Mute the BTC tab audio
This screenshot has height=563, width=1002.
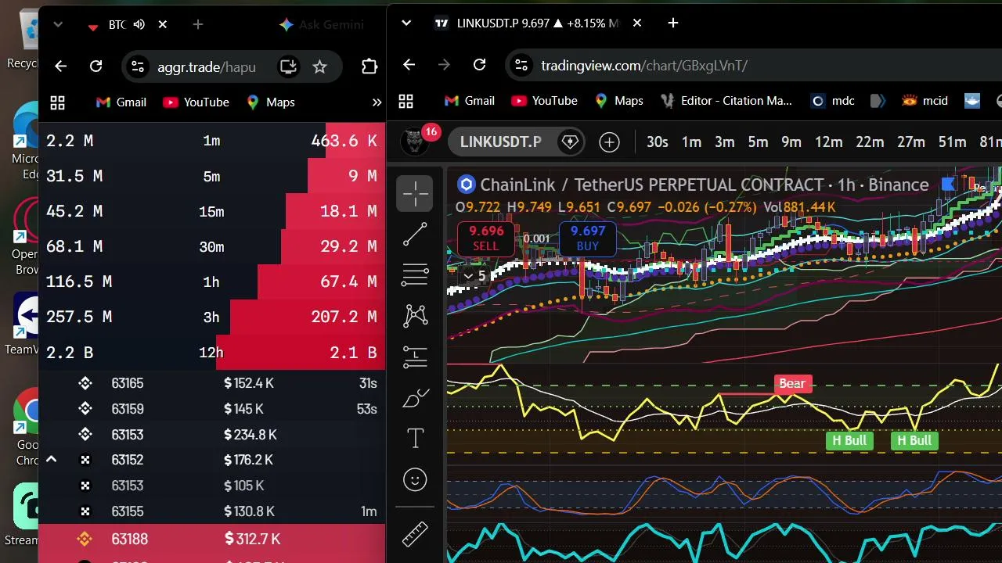pyautogui.click(x=139, y=24)
